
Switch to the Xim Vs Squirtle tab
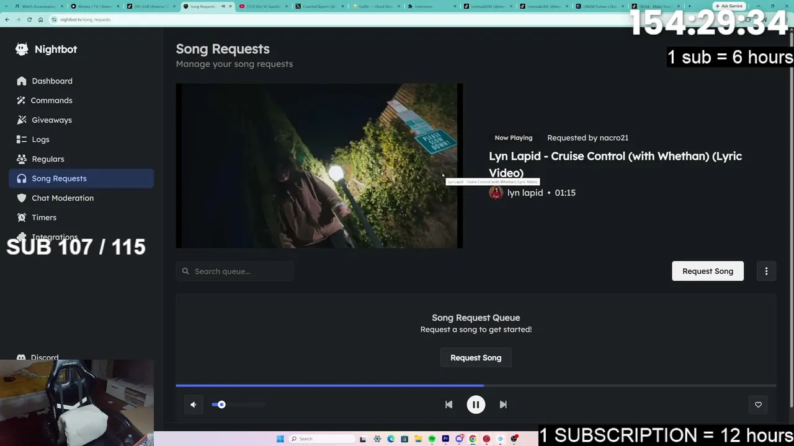tap(264, 6)
